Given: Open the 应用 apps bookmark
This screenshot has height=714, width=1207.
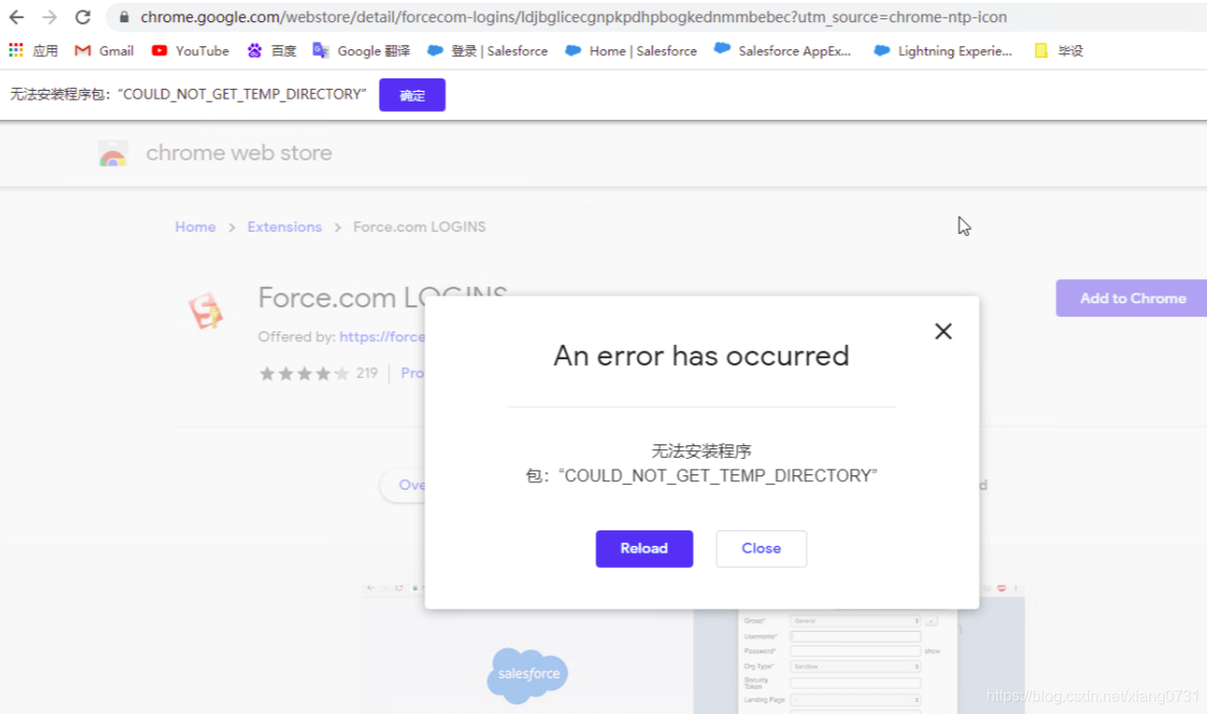Looking at the screenshot, I should pyautogui.click(x=34, y=50).
